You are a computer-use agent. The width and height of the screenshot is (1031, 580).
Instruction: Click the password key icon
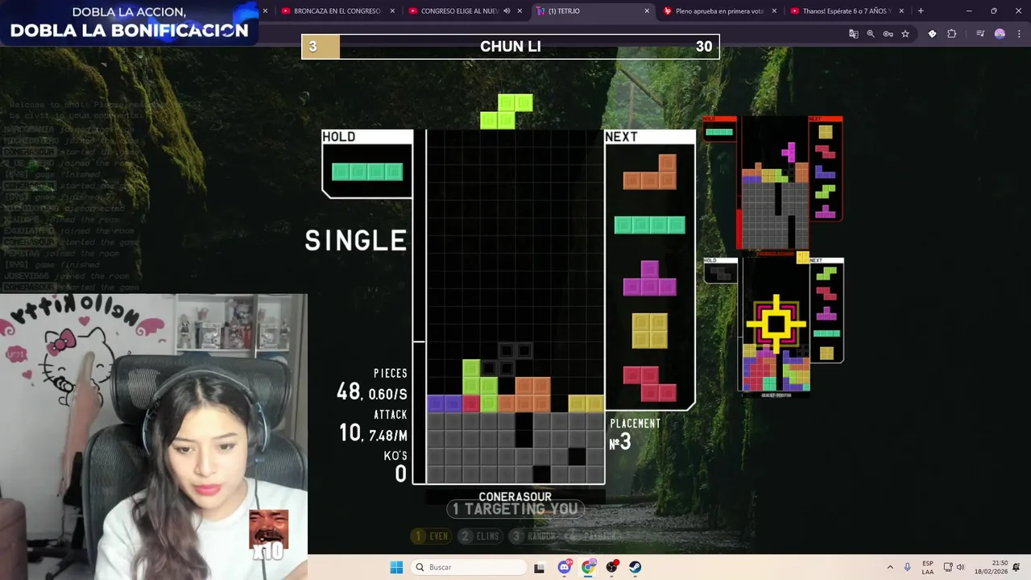[x=888, y=34]
